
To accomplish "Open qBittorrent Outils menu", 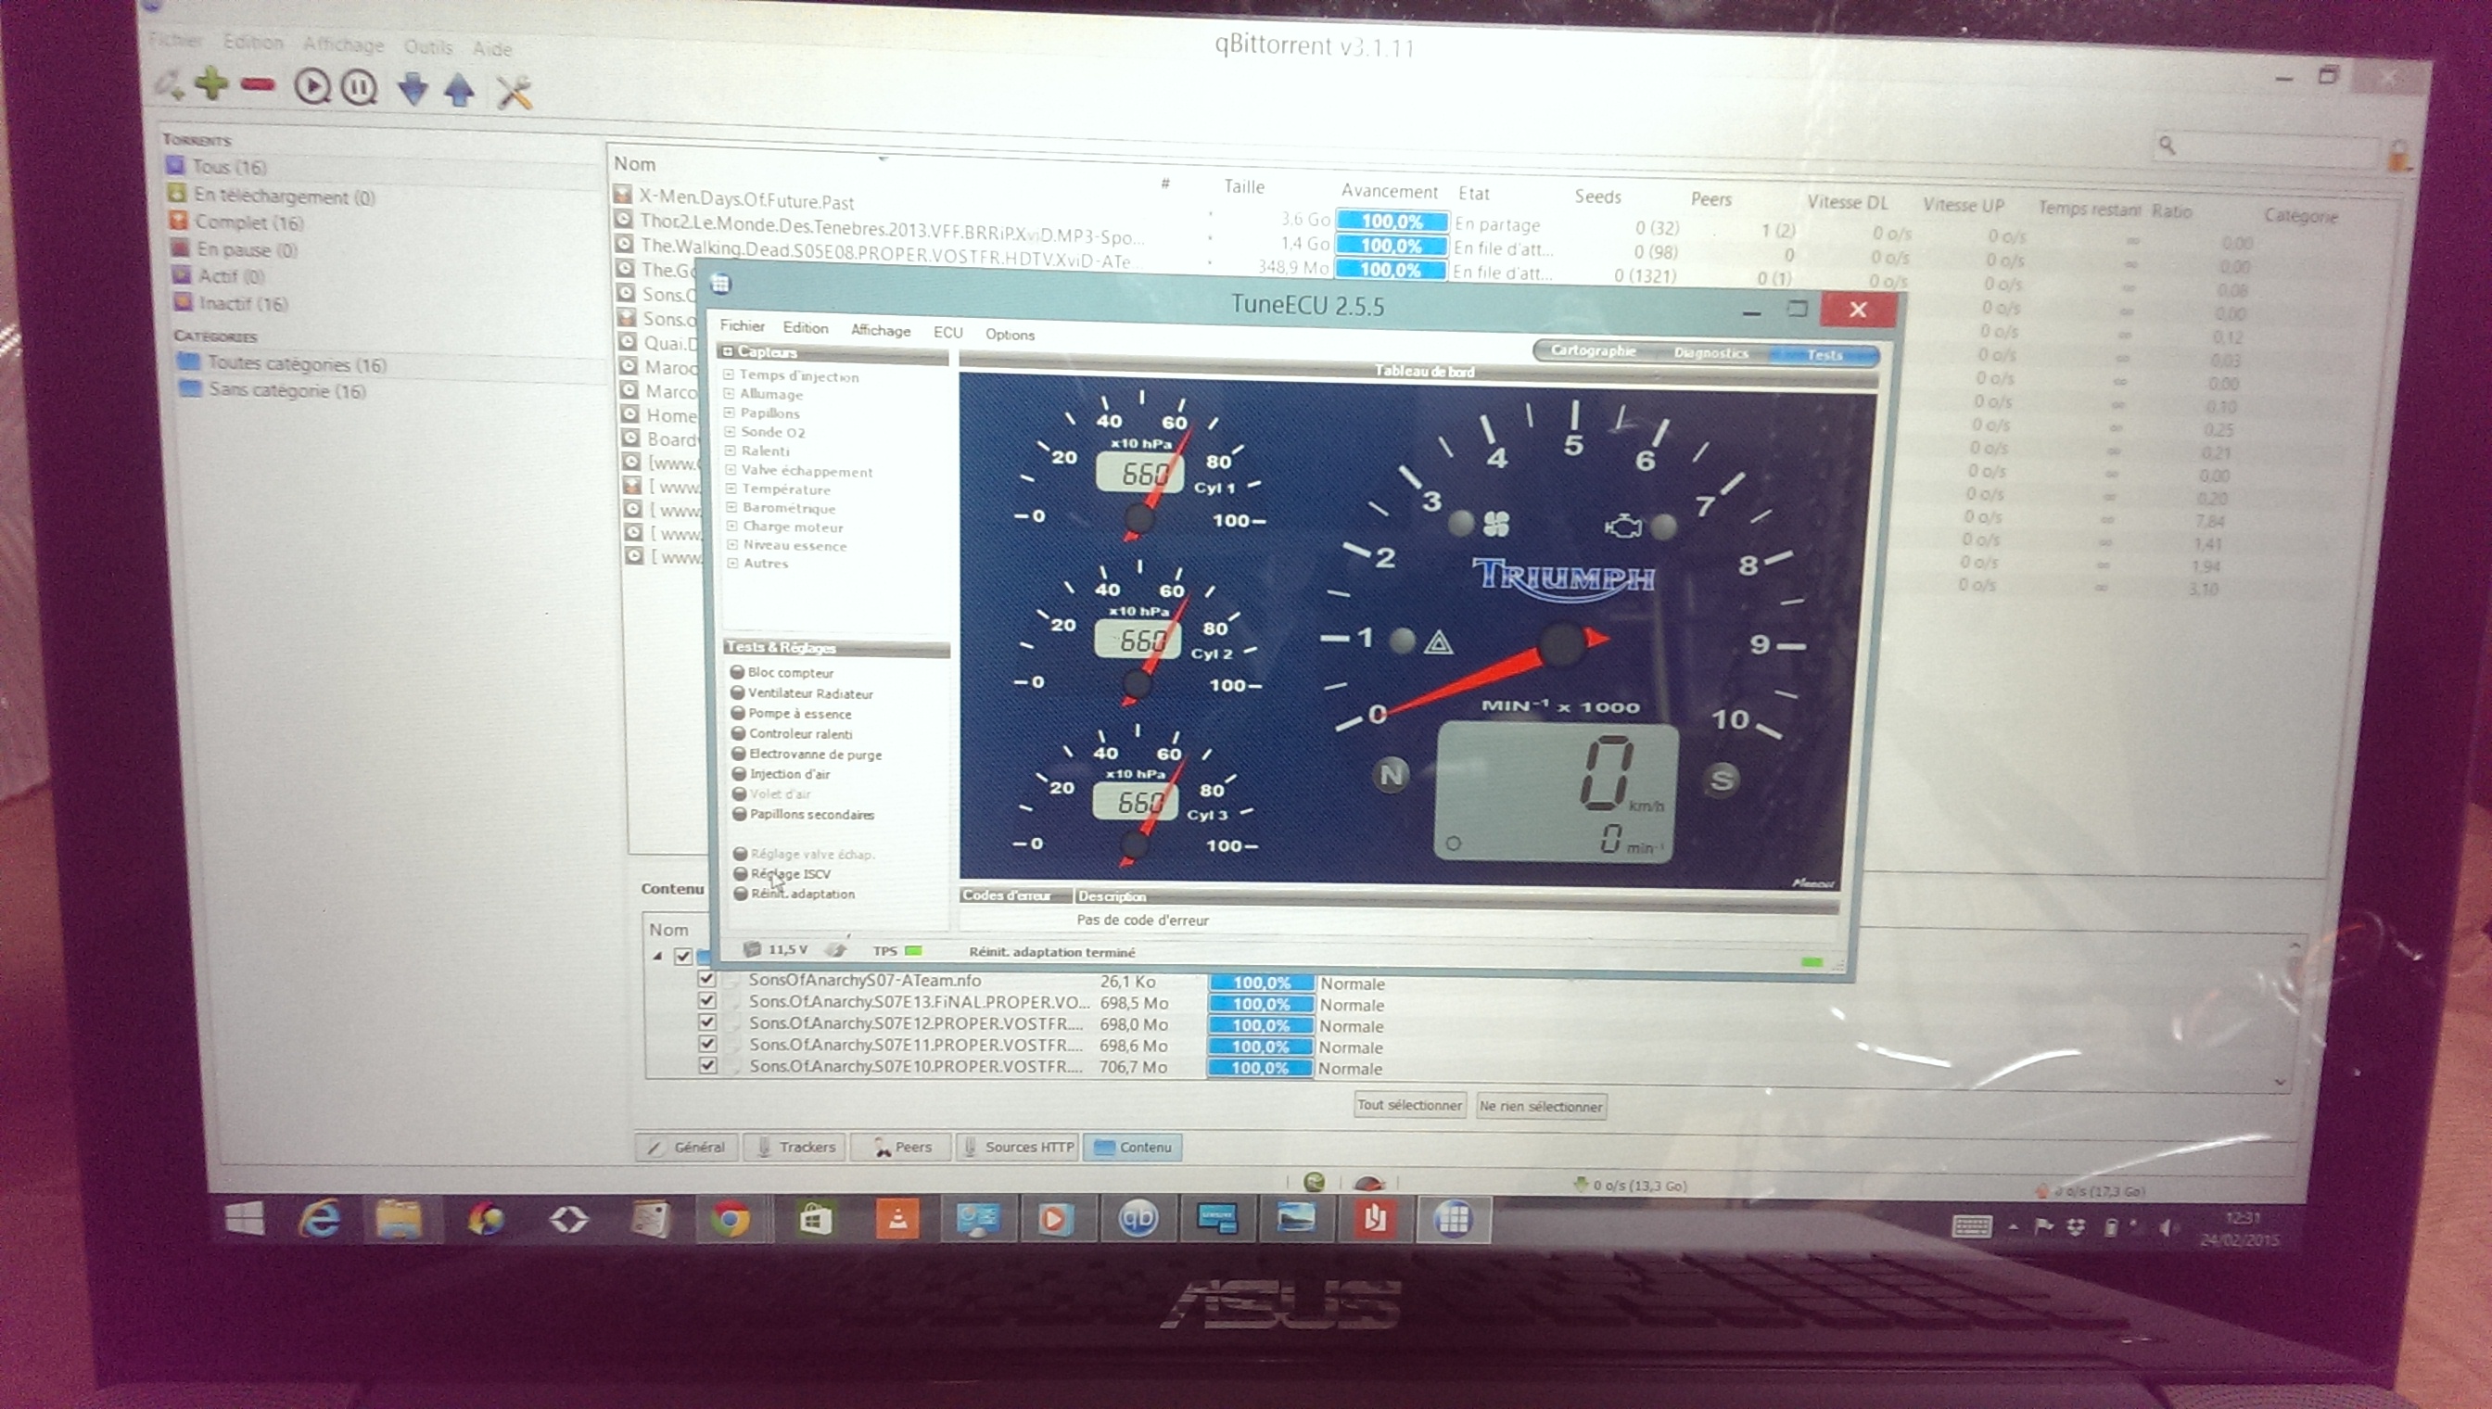I will (x=427, y=46).
